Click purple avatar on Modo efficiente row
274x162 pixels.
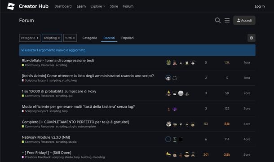[x=175, y=109]
